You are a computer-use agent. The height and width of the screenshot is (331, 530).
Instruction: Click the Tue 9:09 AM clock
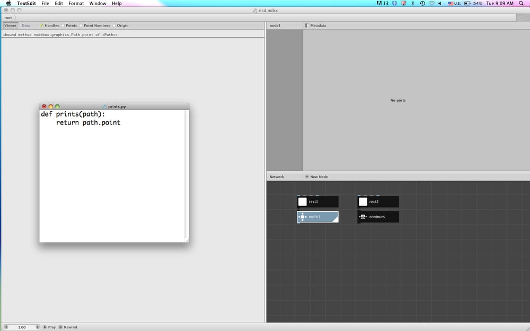coord(500,3)
